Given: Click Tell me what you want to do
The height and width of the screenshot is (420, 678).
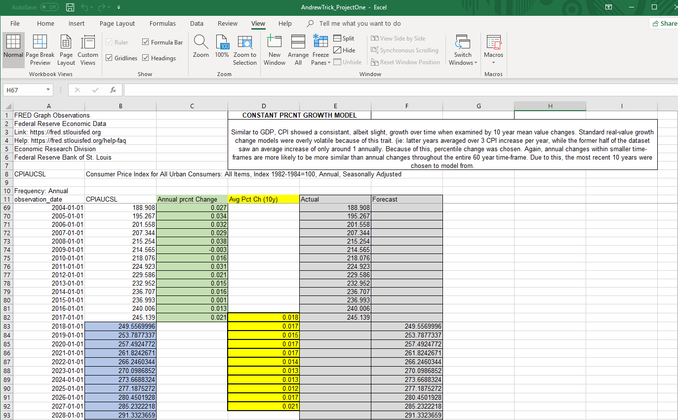Looking at the screenshot, I should tap(360, 23).
